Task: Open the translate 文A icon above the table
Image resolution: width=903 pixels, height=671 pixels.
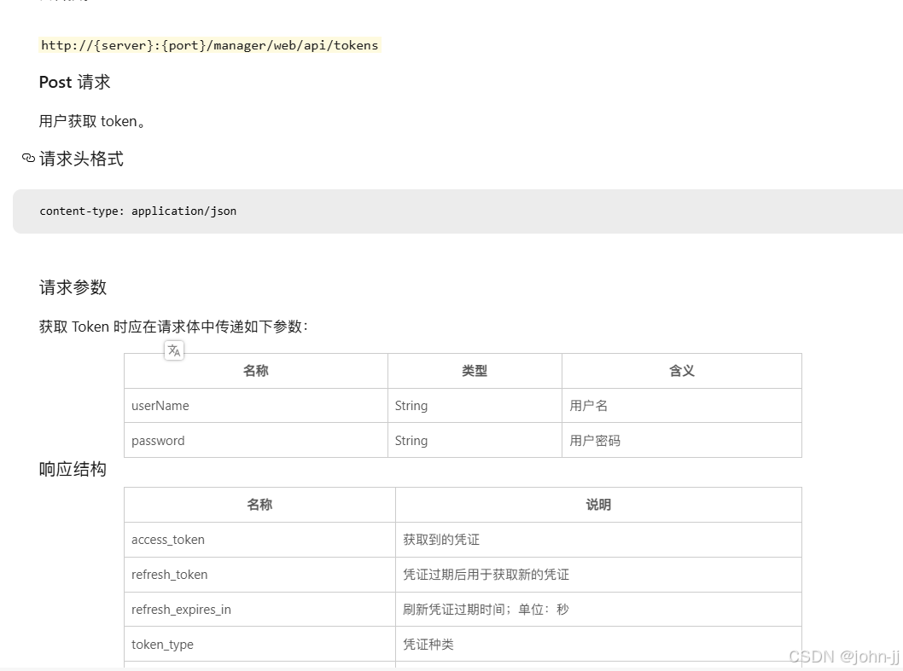Action: pos(174,350)
